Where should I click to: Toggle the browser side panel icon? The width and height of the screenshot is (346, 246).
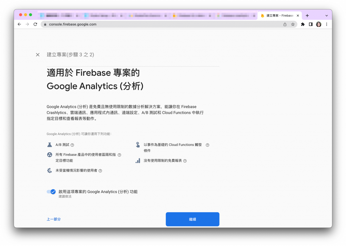[311, 24]
